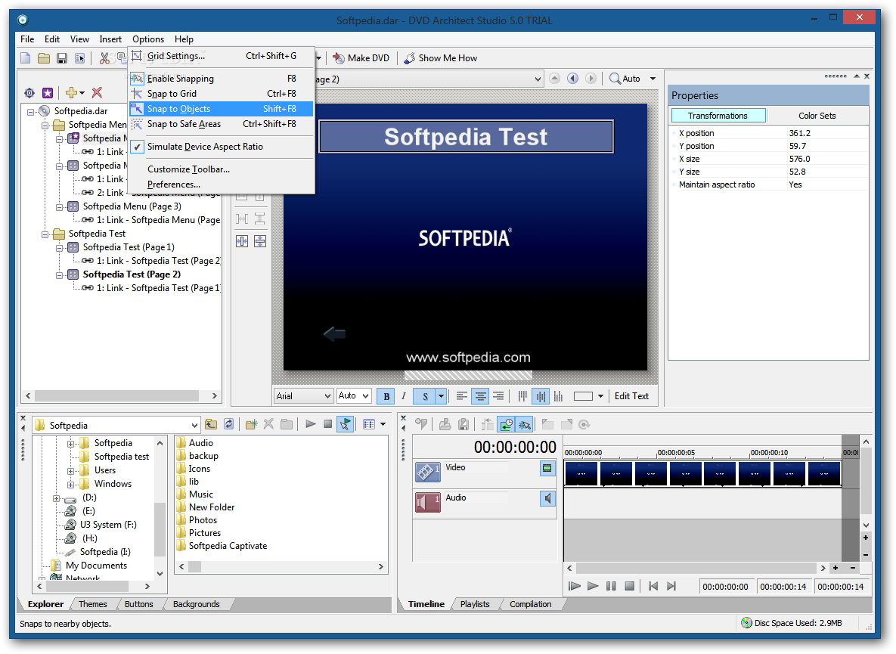
Task: Click the scissors Cut icon
Action: tap(104, 58)
